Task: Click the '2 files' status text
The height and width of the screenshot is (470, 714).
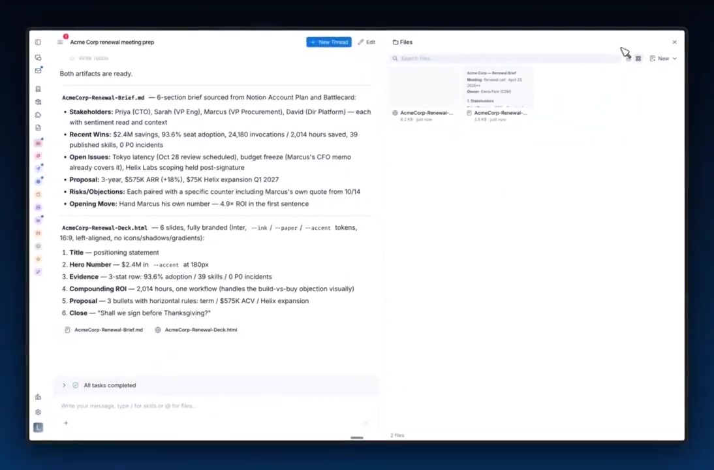Action: tap(397, 435)
